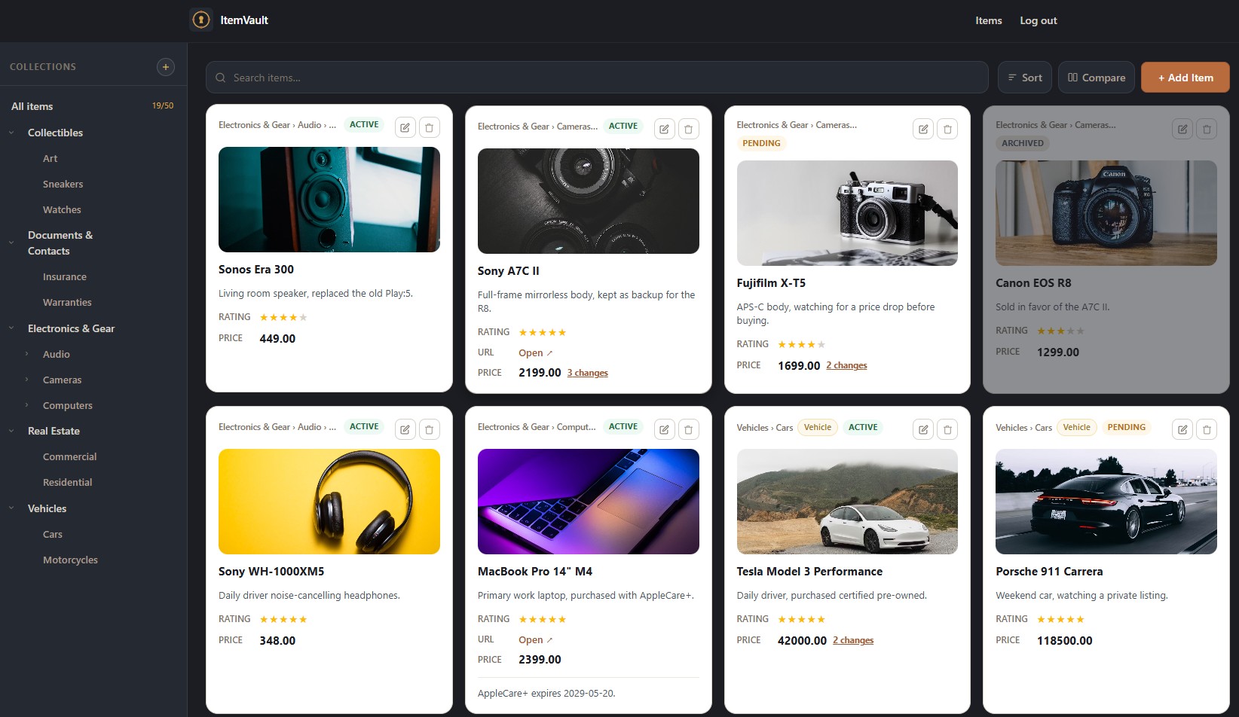Delete the Sony A7C II item

click(689, 129)
